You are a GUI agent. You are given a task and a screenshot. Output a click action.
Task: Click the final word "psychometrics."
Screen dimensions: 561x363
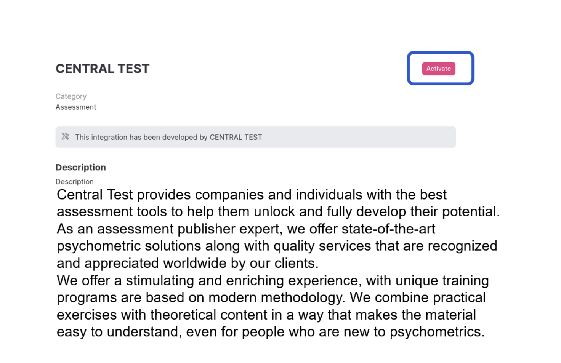pos(437,332)
